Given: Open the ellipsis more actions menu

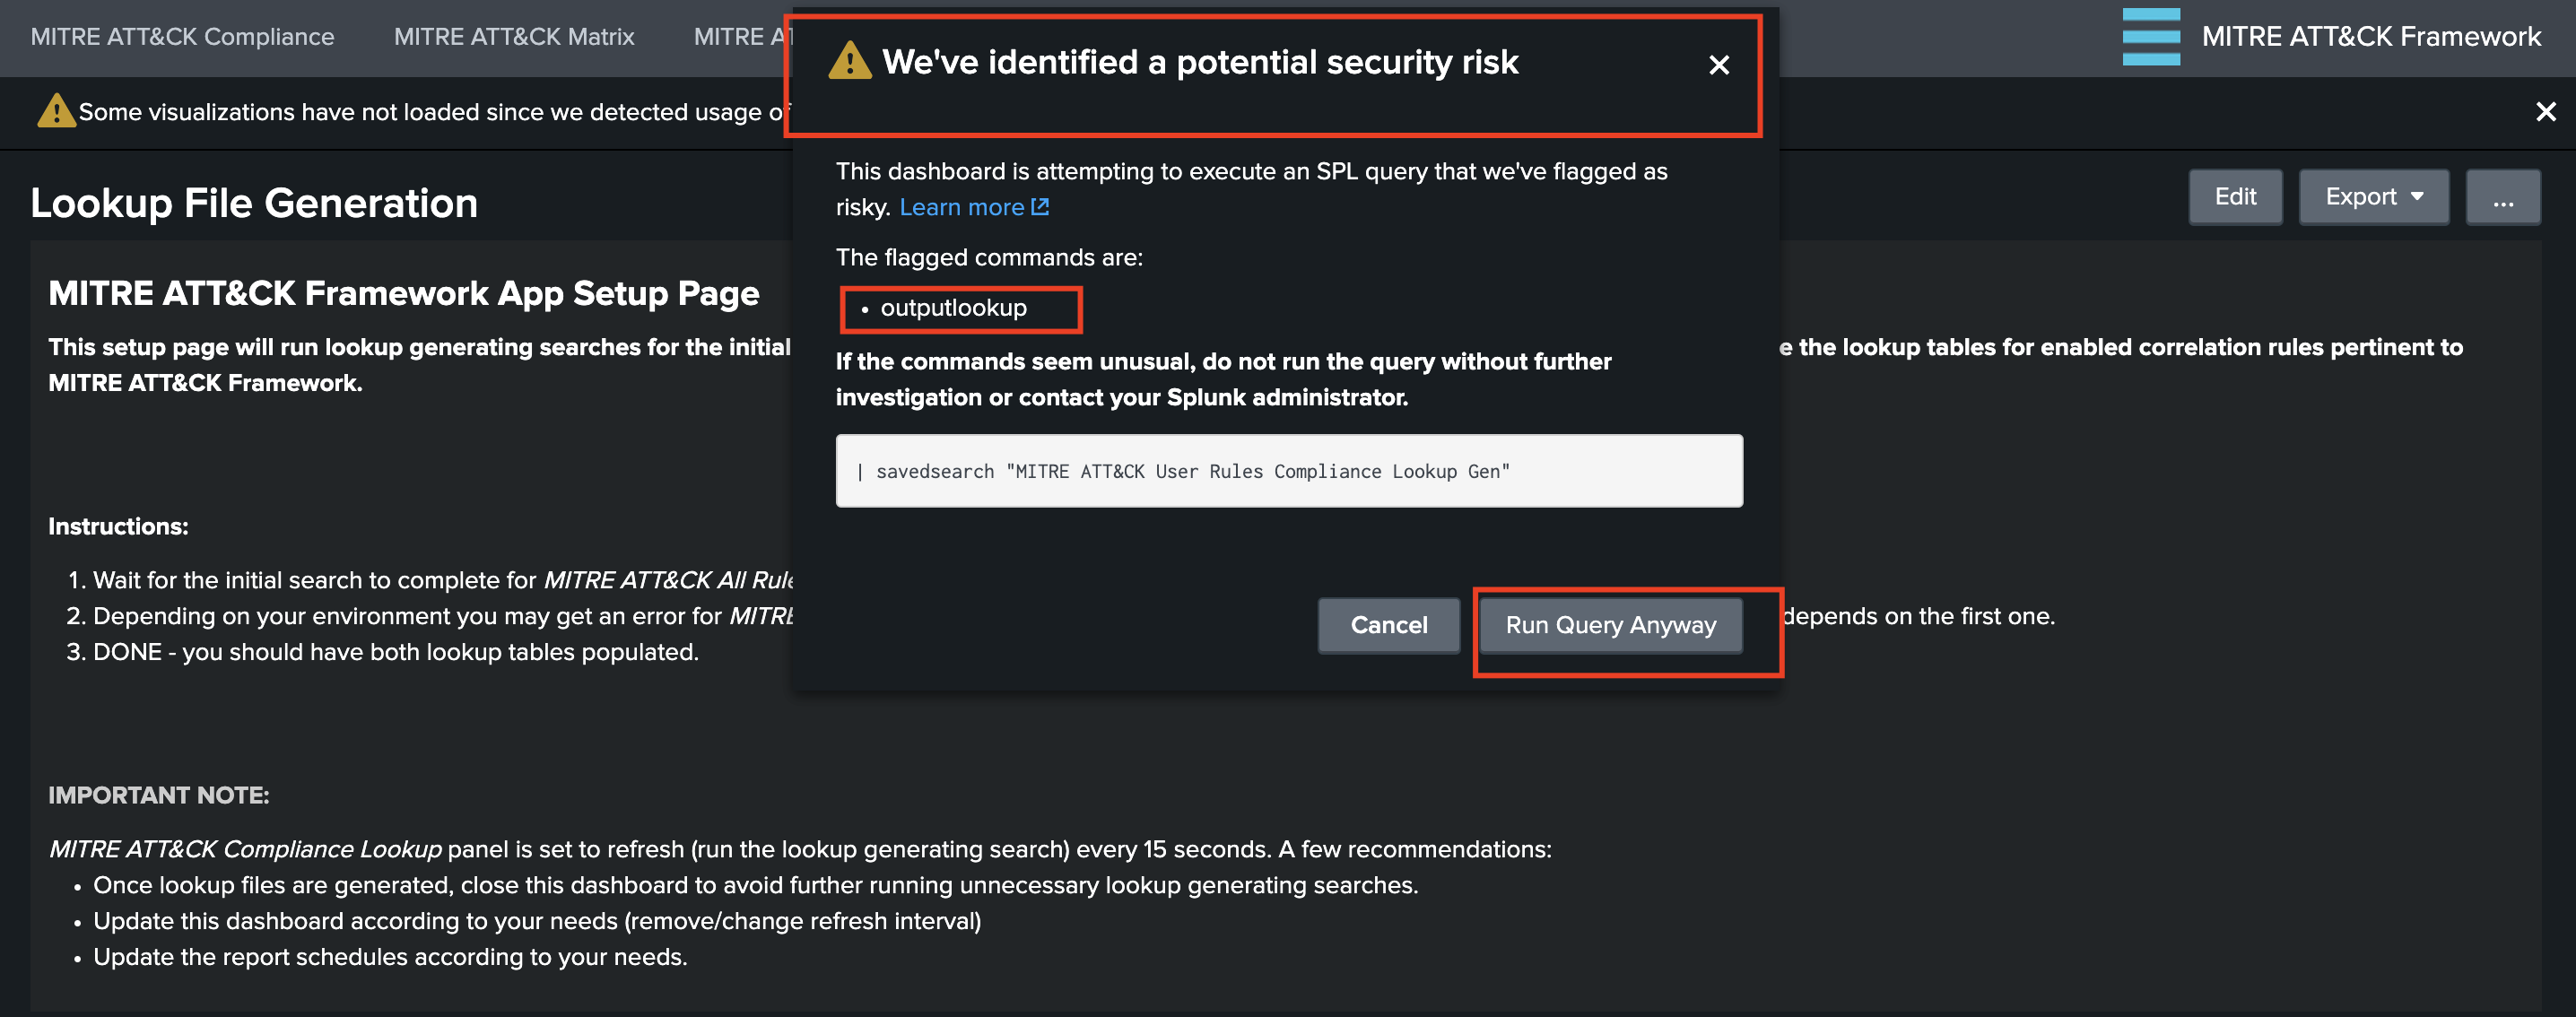Looking at the screenshot, I should [x=2502, y=197].
